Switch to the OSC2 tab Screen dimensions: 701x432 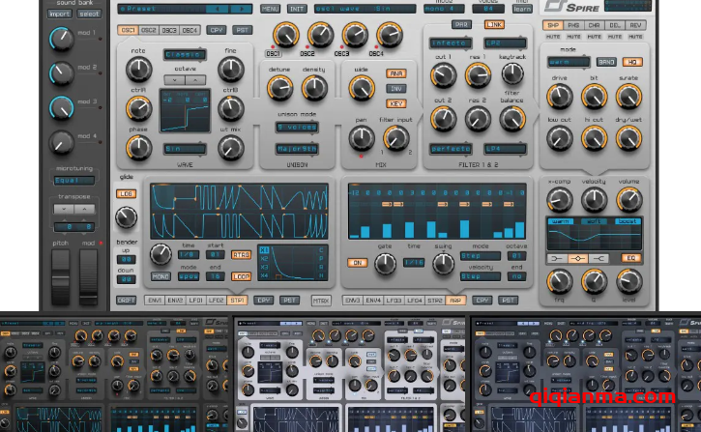click(x=148, y=31)
